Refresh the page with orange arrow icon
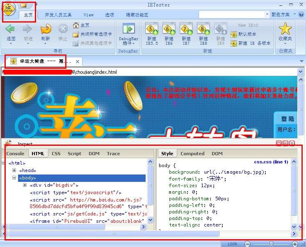 coord(46,29)
